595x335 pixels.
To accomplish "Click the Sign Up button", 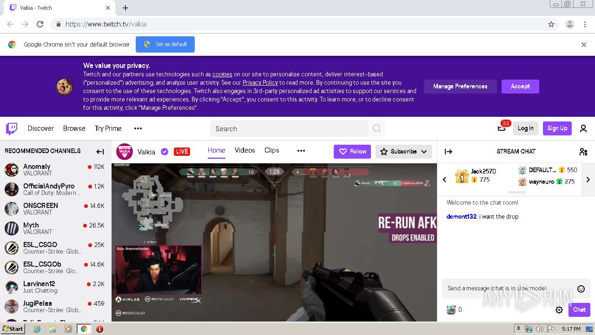I will (x=557, y=128).
